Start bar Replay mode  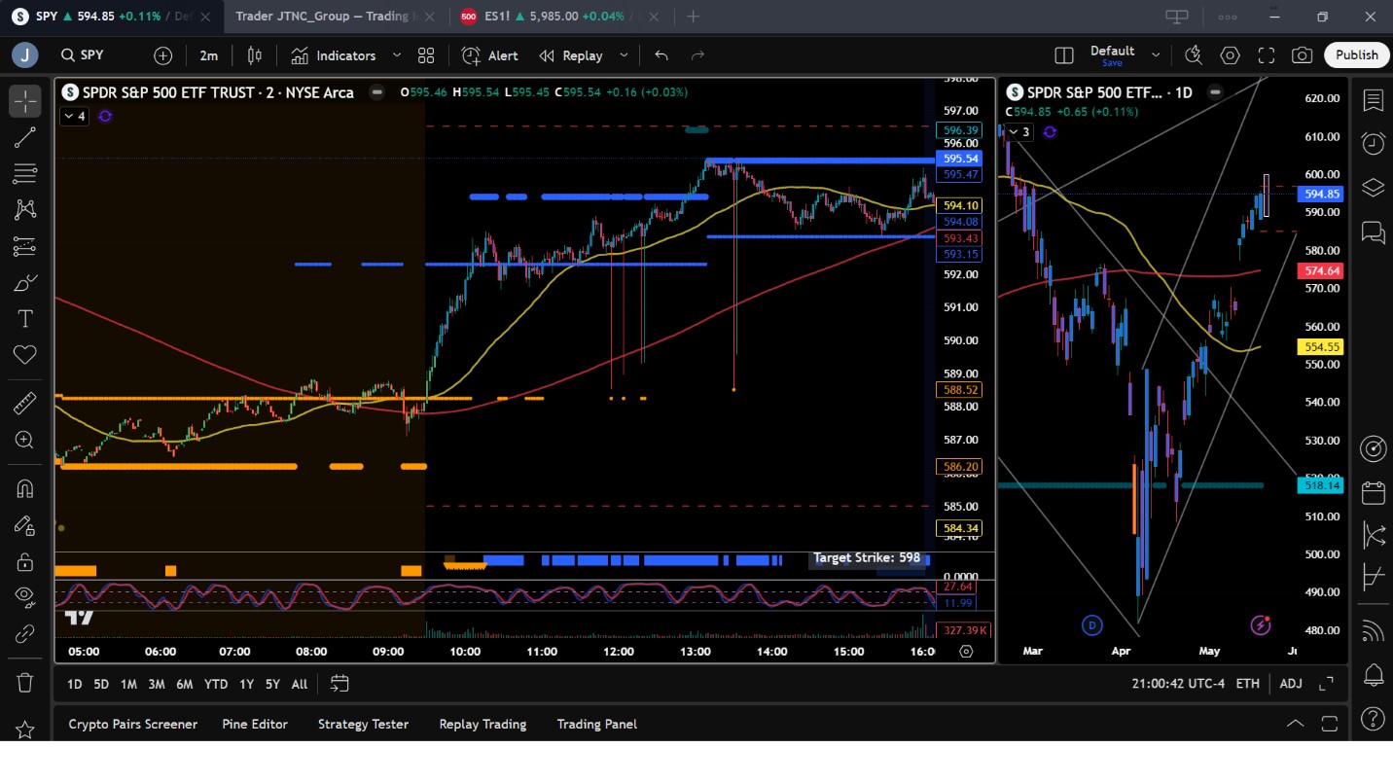point(571,55)
